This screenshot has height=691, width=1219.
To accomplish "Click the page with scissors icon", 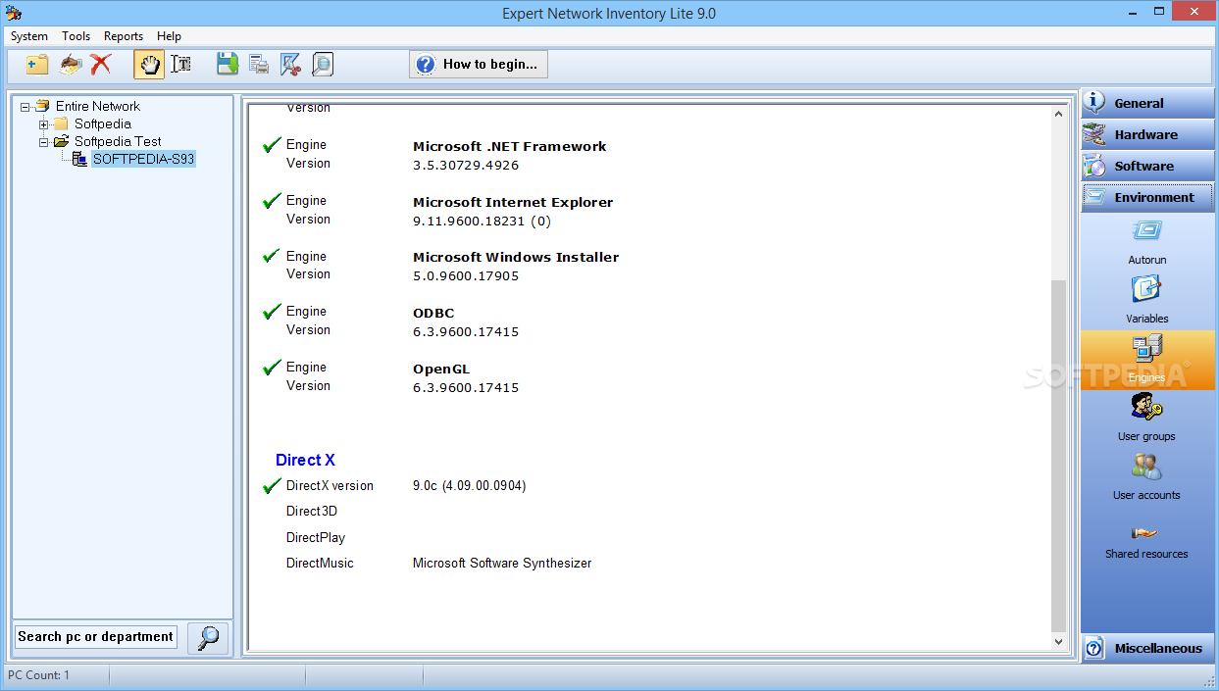I will pos(290,65).
